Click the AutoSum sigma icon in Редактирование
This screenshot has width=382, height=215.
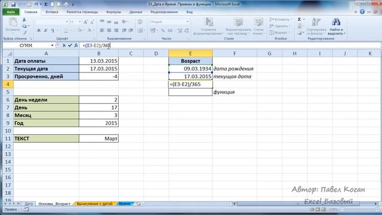(300, 19)
